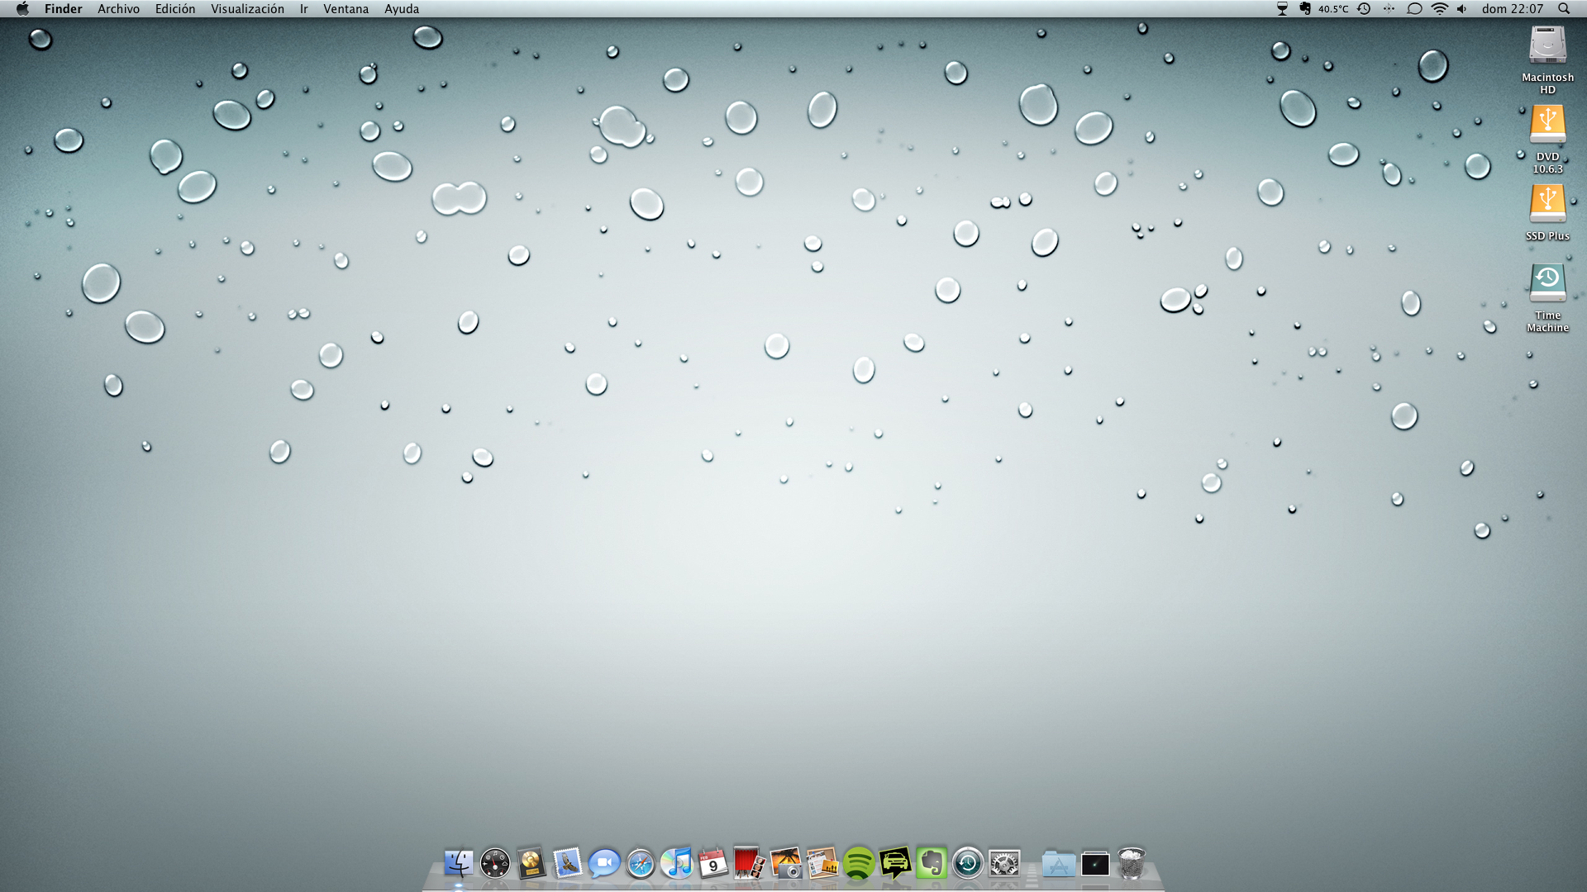Open the Trash in the Dock

[x=1132, y=864]
